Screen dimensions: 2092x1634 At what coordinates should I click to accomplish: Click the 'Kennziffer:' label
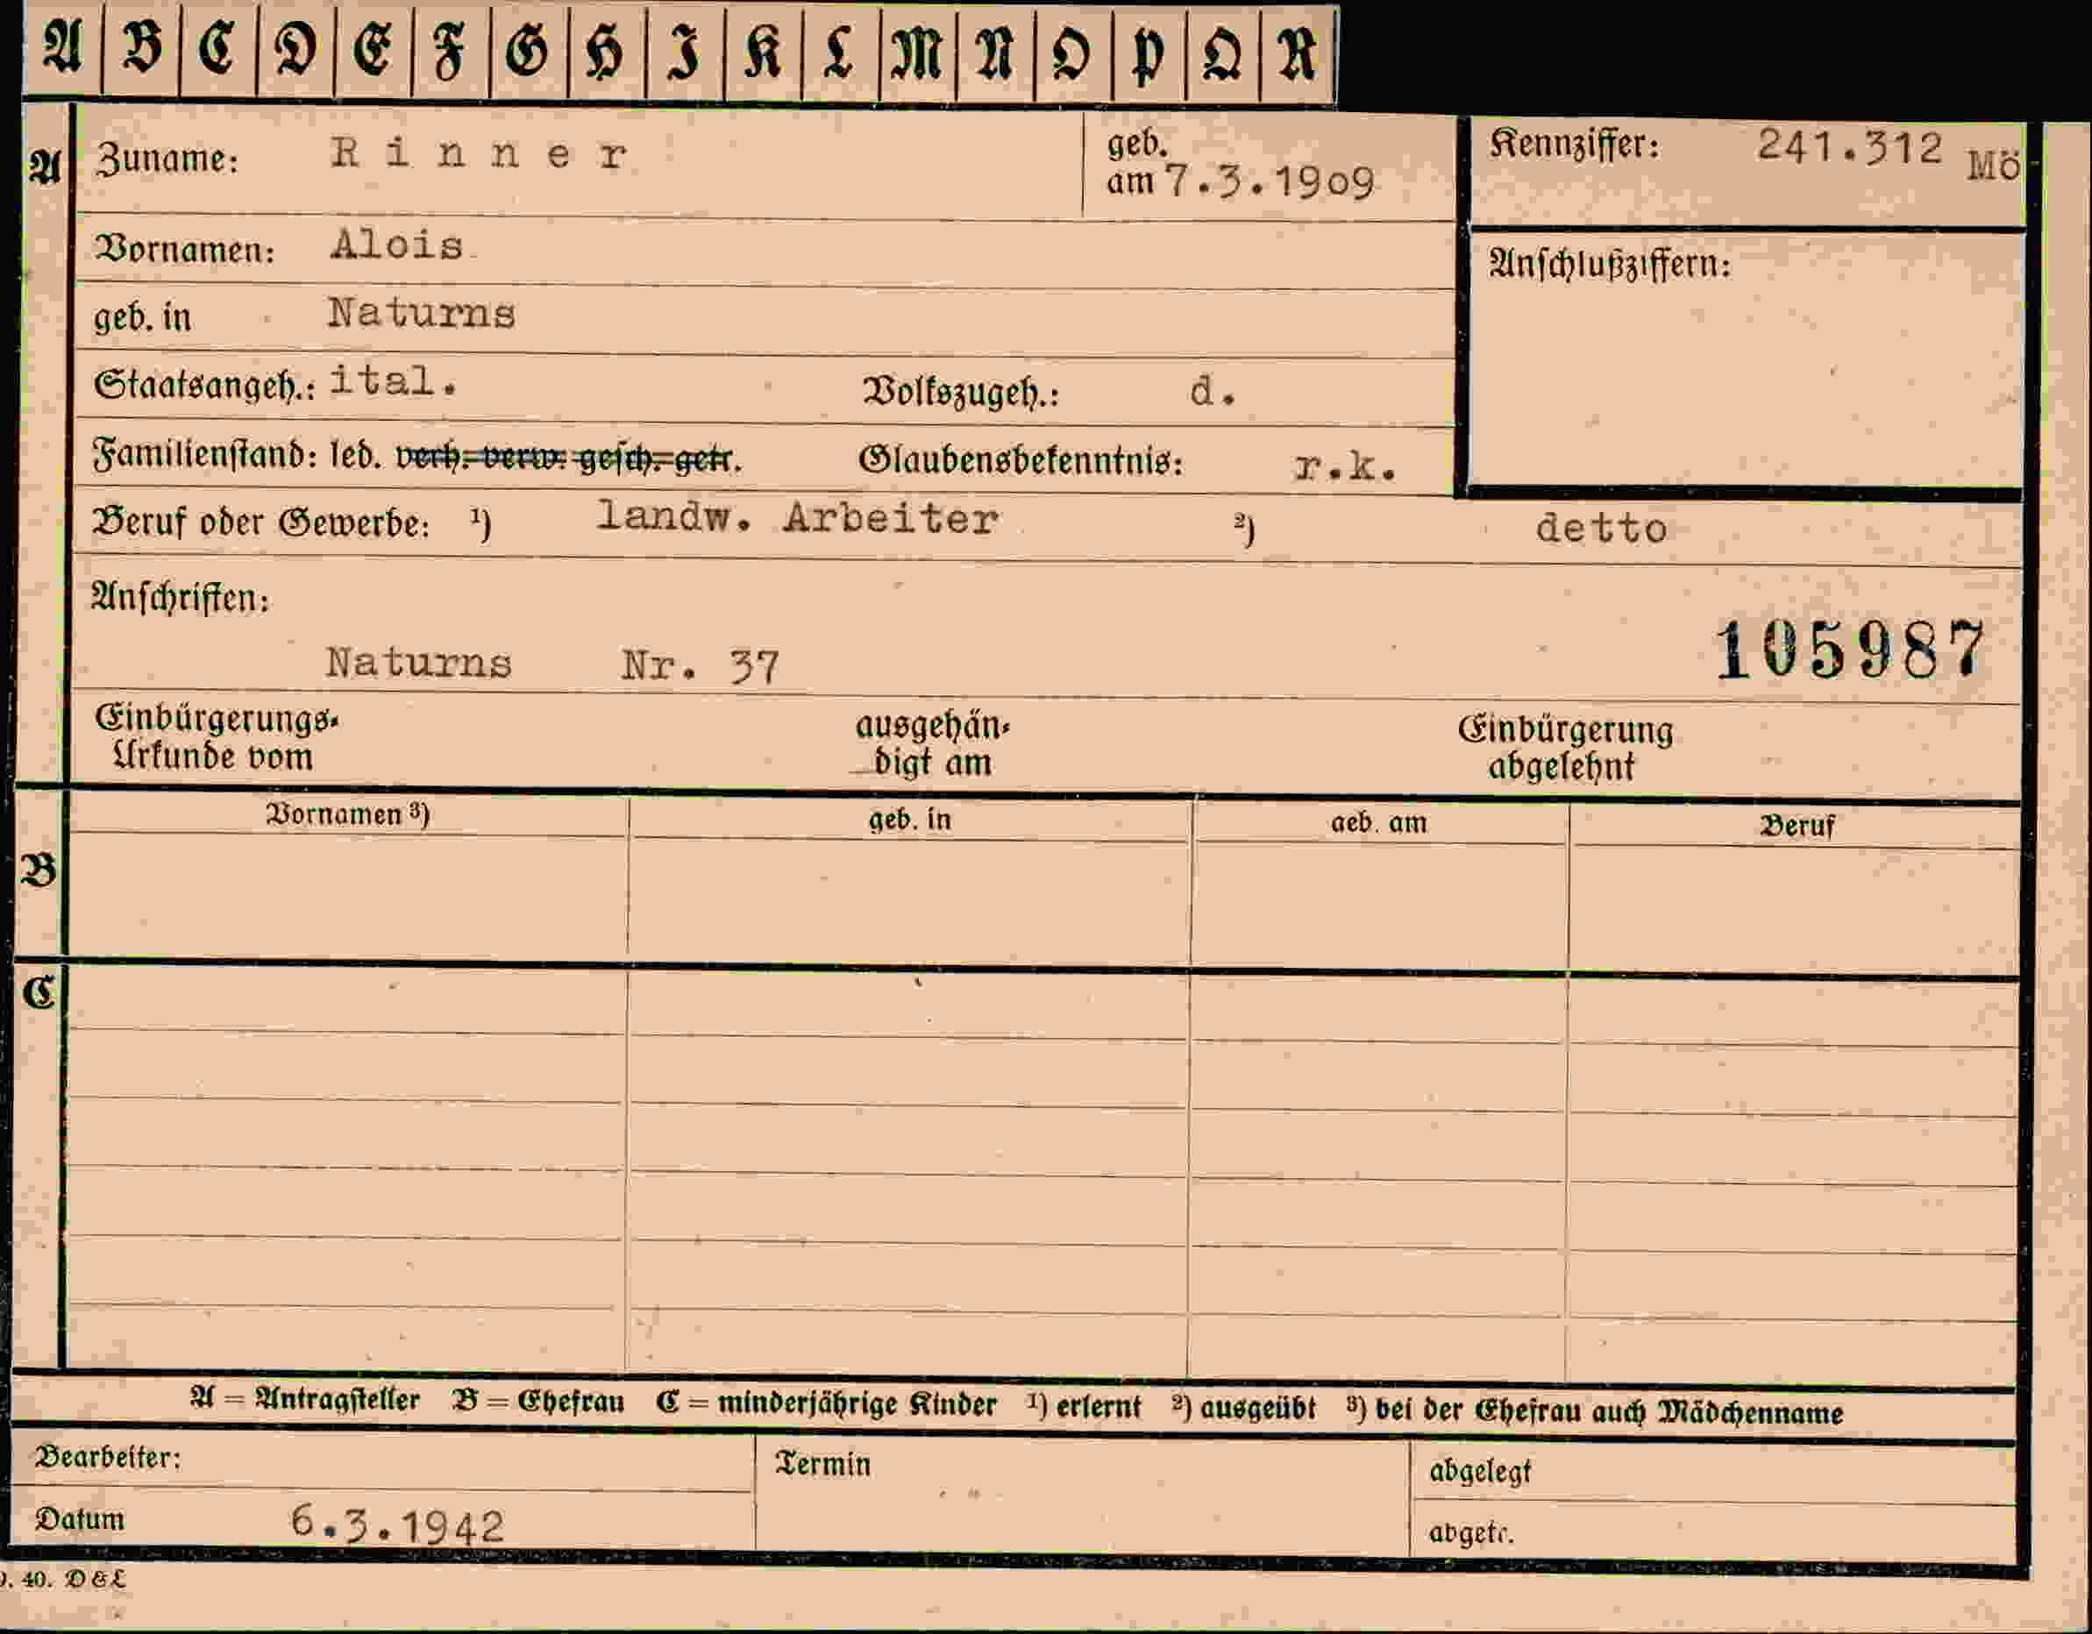tap(1575, 145)
